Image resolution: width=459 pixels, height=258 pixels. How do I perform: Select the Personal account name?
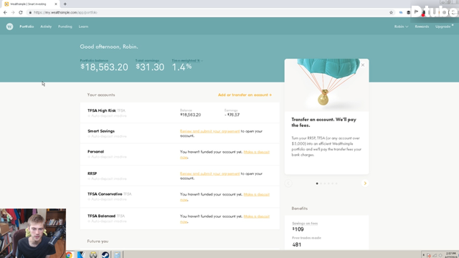[95, 151]
